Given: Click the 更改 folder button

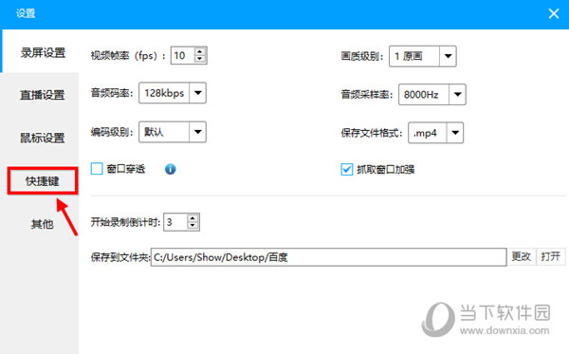Looking at the screenshot, I should pos(521,256).
